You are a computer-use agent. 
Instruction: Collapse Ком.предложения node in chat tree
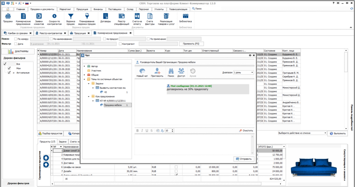coord(89,96)
